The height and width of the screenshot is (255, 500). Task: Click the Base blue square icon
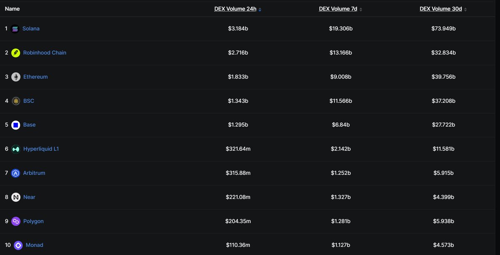[x=16, y=125]
